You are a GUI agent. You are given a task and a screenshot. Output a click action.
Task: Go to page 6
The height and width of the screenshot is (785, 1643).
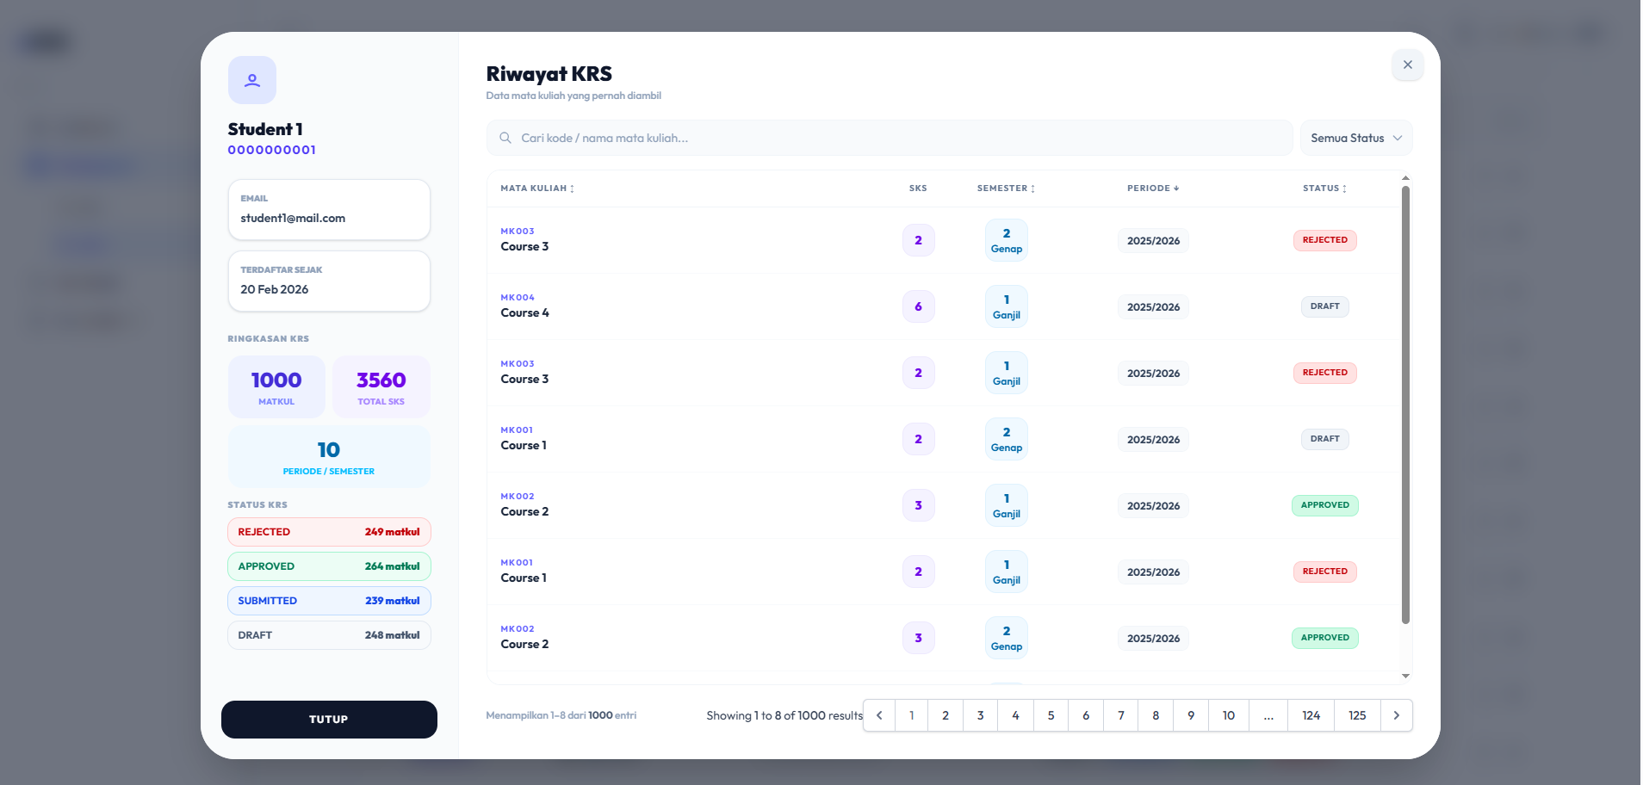[1086, 715]
